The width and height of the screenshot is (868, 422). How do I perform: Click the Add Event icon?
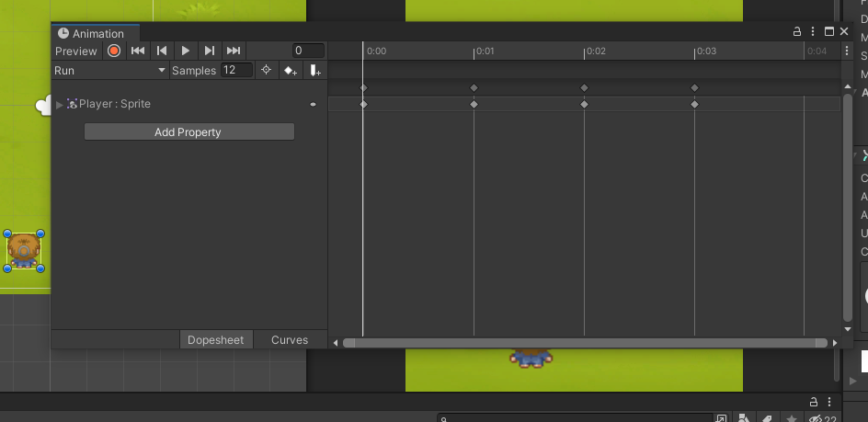(x=314, y=70)
